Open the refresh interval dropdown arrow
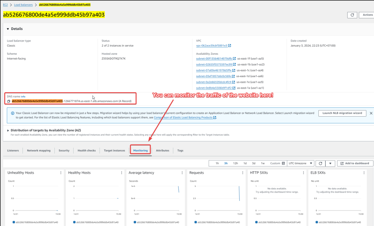 (330, 164)
